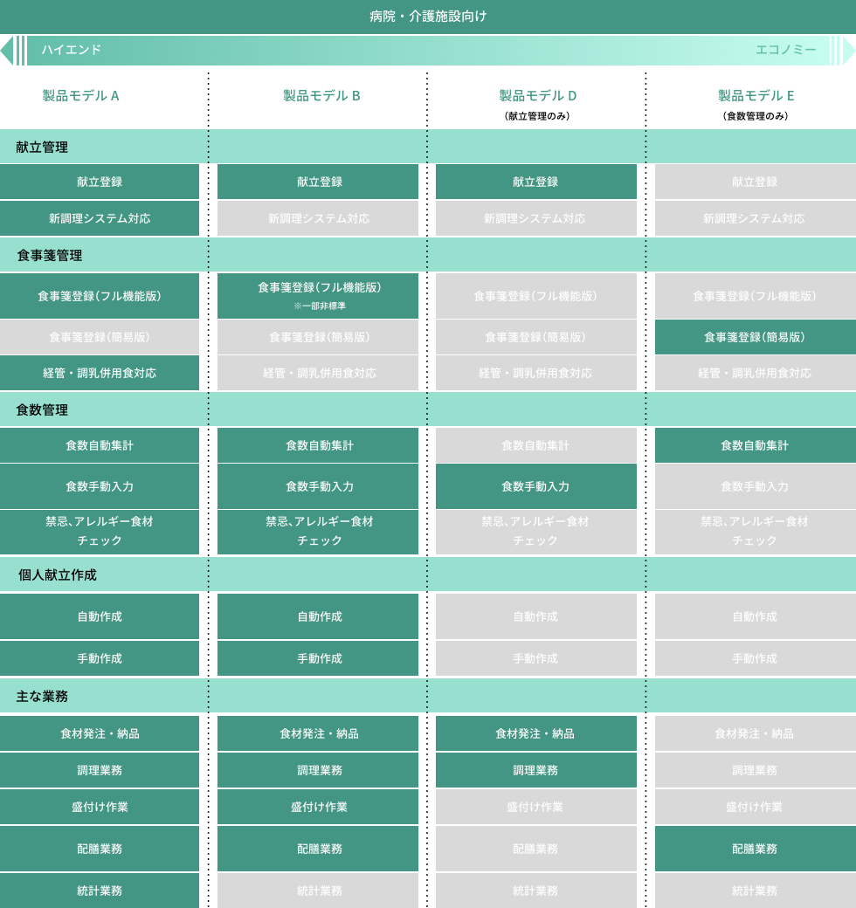Click the 製品モデル A column heading
Screen dimensions: 856x908
click(x=81, y=96)
